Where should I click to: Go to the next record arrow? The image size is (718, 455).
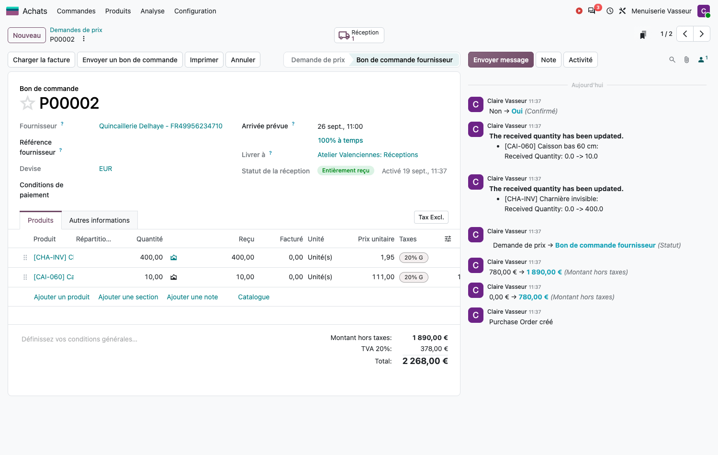pos(702,34)
